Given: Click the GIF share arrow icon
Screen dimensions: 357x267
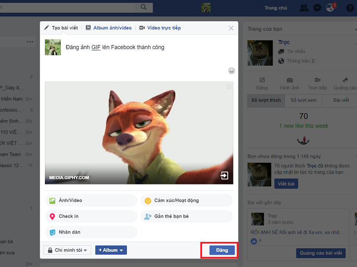Looking at the screenshot, I should [224, 176].
